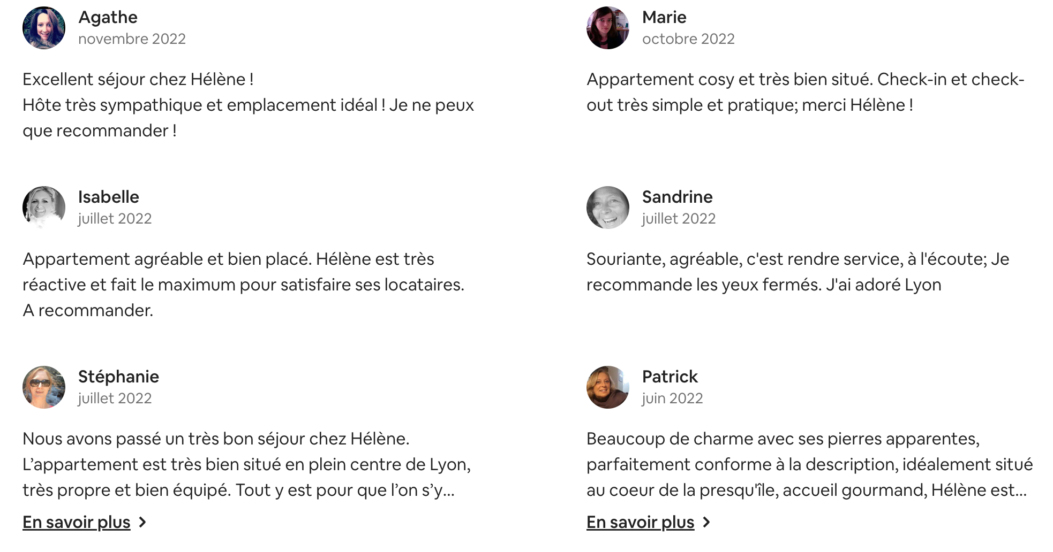Click Patrick's truncated review text
The image size is (1053, 552).
coord(809,464)
